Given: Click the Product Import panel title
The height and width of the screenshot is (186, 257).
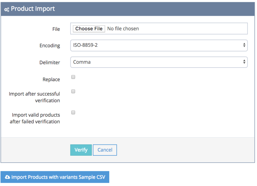Looking at the screenshot, I should coord(33,9).
